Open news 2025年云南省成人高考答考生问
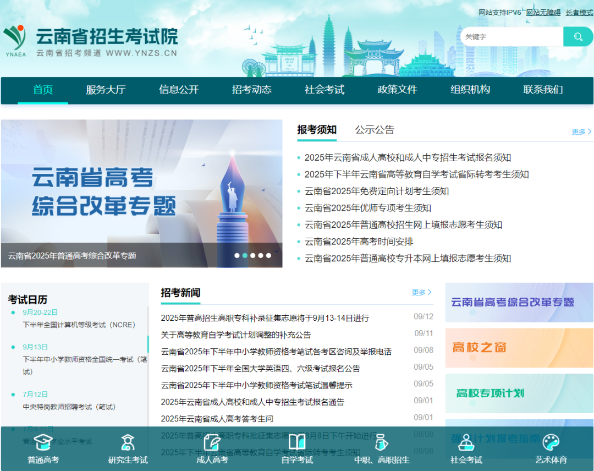 [217, 419]
